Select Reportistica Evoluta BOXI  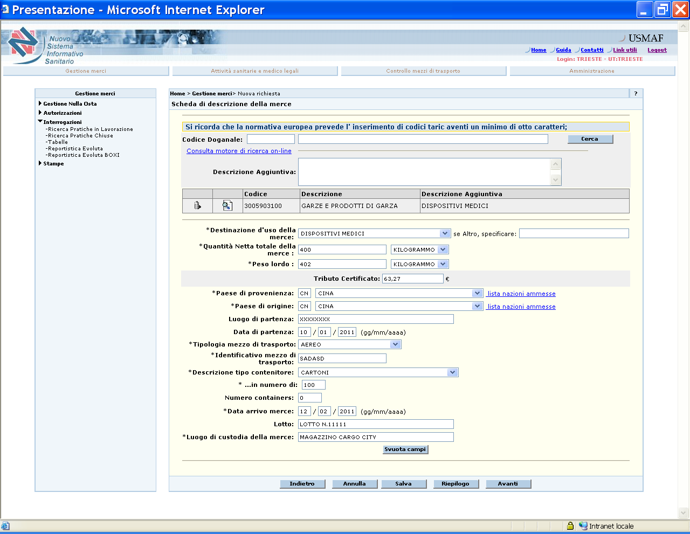pos(83,155)
